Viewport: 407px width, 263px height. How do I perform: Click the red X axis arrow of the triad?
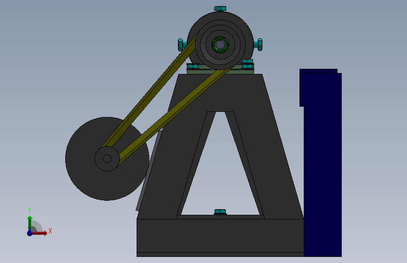[39, 233]
